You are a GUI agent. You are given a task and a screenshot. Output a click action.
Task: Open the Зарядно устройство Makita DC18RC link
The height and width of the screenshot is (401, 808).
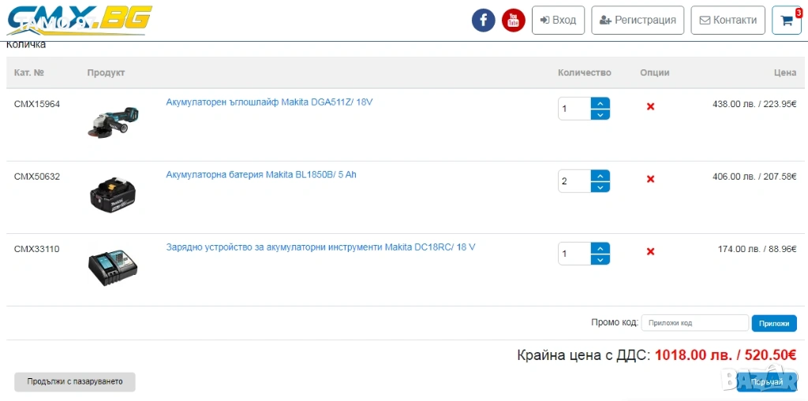(x=320, y=247)
